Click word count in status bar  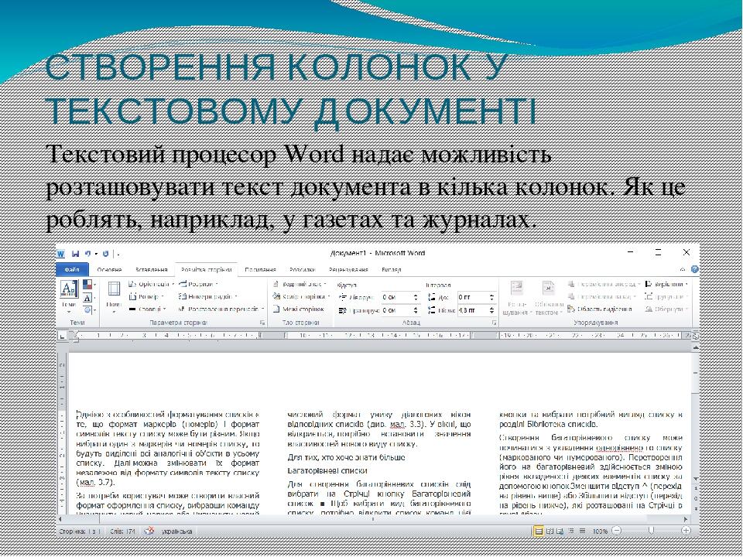click(x=123, y=531)
